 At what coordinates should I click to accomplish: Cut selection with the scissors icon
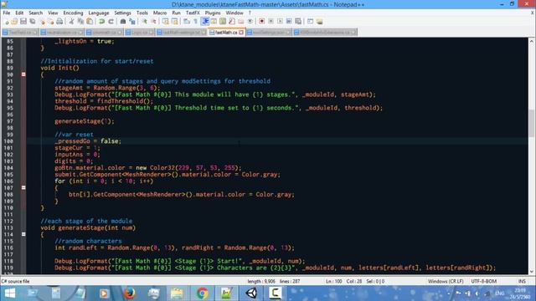point(71,22)
